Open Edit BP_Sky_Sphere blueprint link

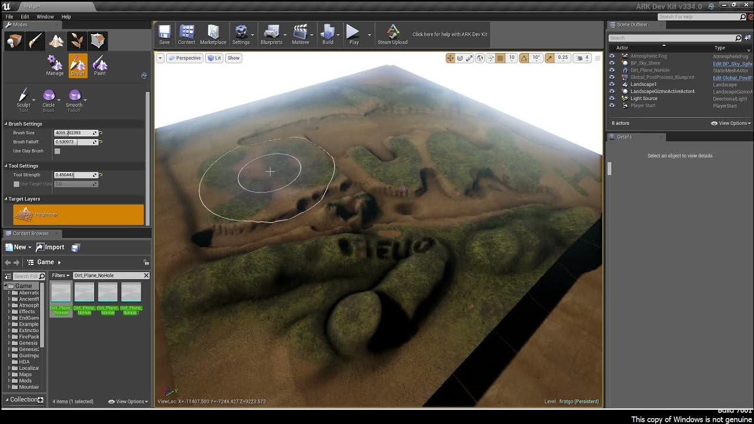[x=732, y=64]
